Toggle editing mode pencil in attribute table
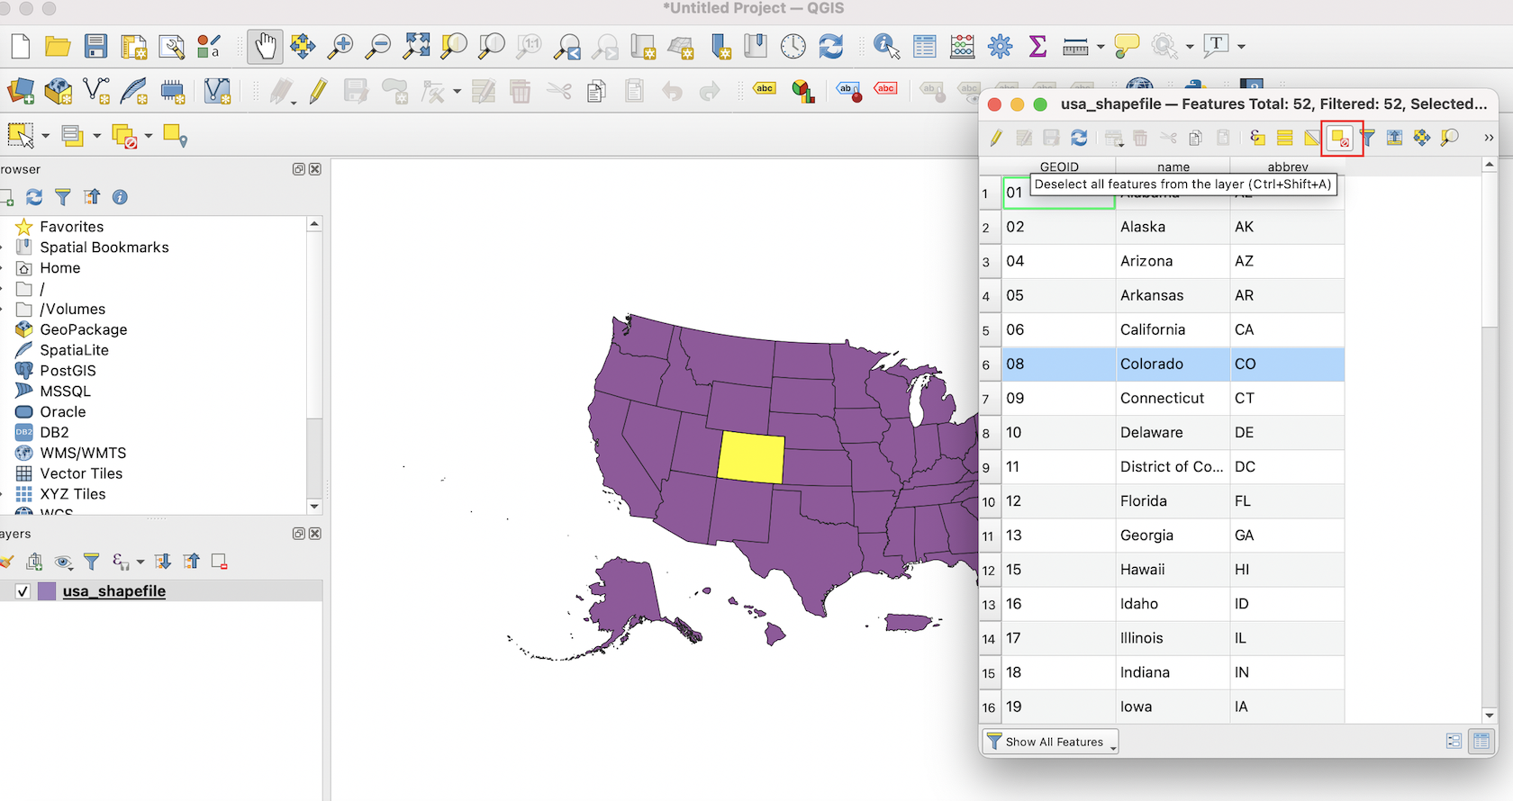Viewport: 1513px width, 801px height. (996, 138)
